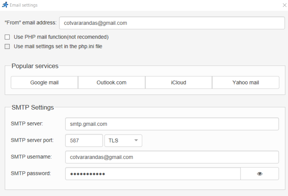
Task: Enable the PHP mail function option
Action: [x=7, y=37]
